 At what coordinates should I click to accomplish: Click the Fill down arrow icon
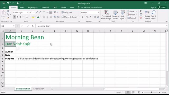tap(141, 15)
